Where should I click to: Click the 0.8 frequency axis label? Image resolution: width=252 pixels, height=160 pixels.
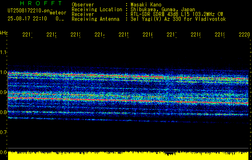click(x=3, y=112)
